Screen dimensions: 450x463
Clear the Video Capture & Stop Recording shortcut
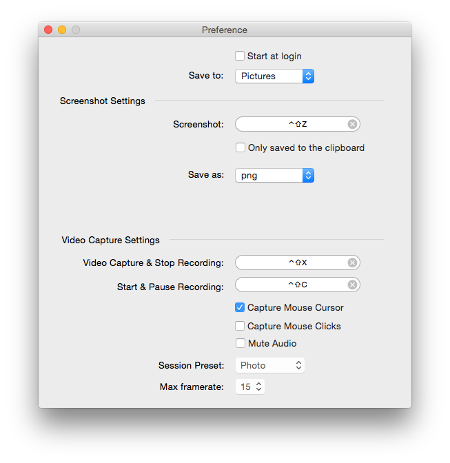coord(352,263)
